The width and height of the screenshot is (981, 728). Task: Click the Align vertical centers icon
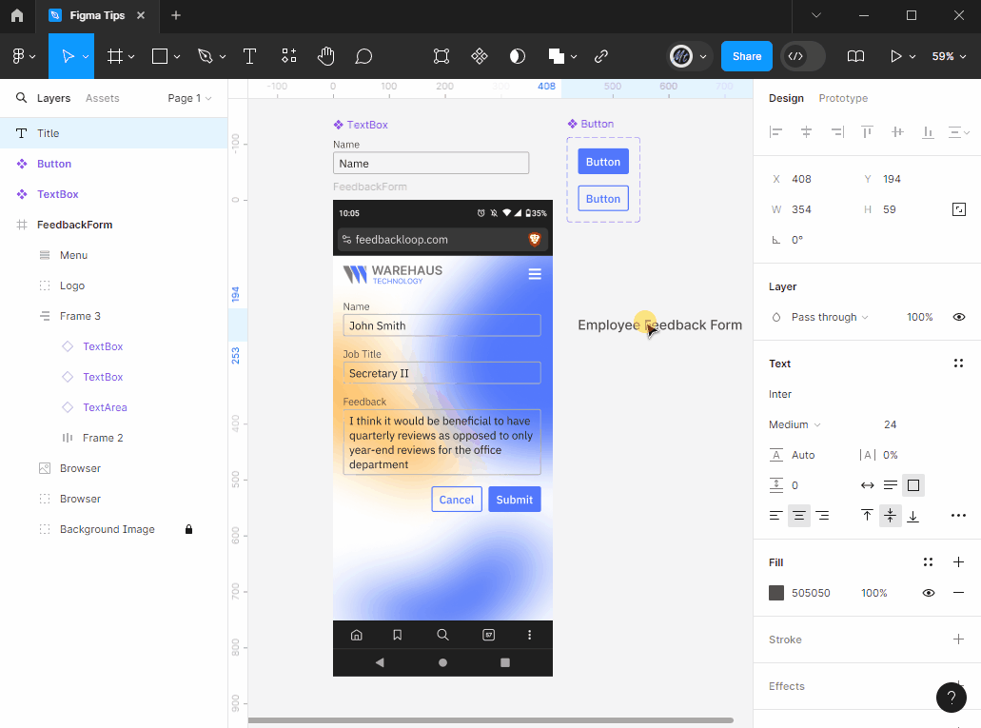tap(898, 132)
